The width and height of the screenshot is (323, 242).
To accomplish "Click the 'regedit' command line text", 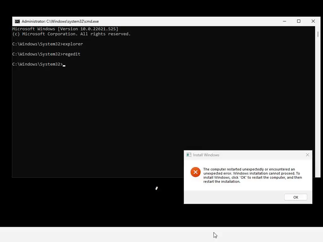I will [x=72, y=54].
